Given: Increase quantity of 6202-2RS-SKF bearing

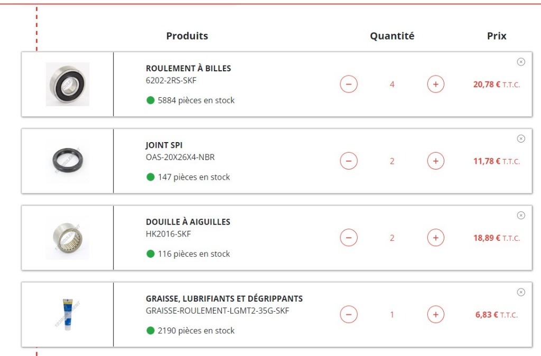Looking at the screenshot, I should tap(435, 84).
